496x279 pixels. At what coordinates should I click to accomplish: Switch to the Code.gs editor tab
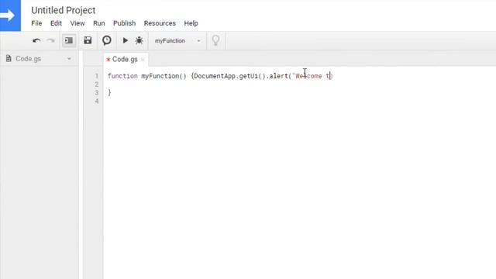click(x=125, y=59)
